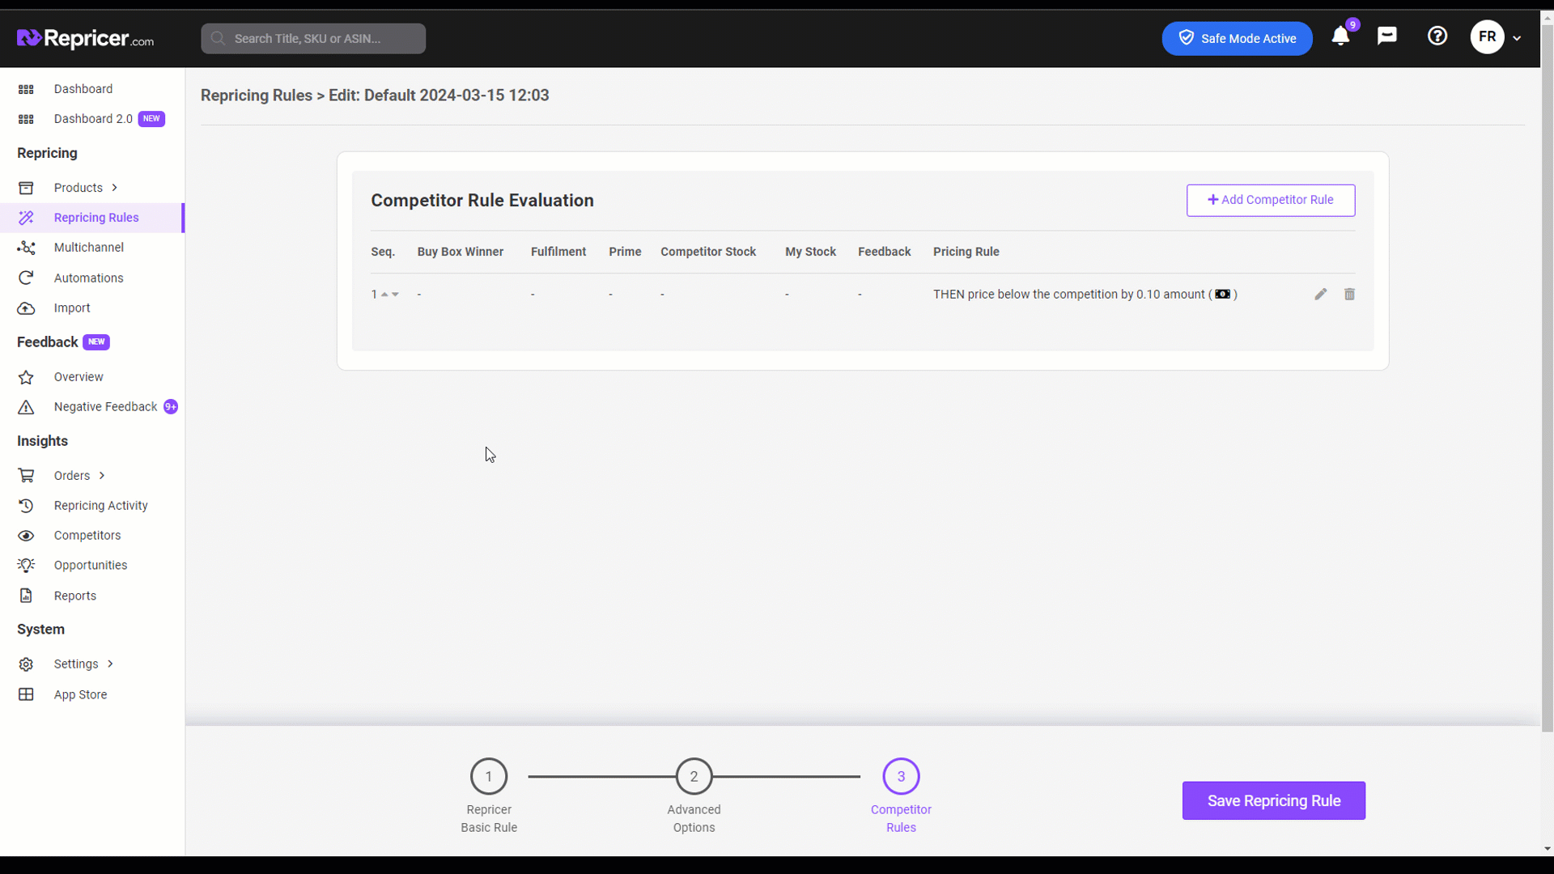The height and width of the screenshot is (874, 1554).
Task: Open Reports in sidebar
Action: coord(75,596)
